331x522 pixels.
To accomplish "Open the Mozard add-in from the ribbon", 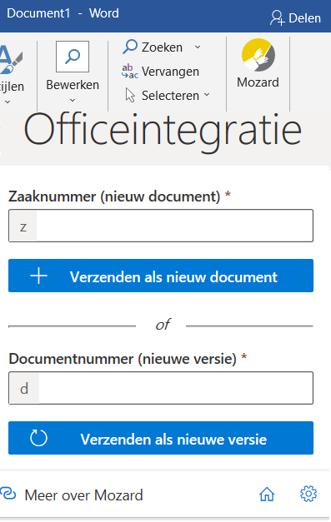I will [x=258, y=64].
